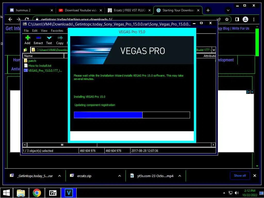Expand the 7-Zip address path dropdown
This screenshot has width=264, height=198.
coord(214,50)
